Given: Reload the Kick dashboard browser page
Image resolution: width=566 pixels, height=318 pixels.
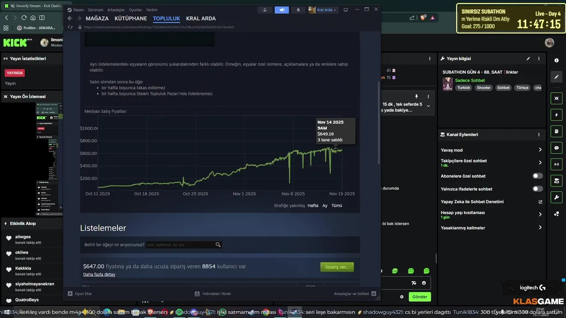Looking at the screenshot, I should tap(24, 18).
